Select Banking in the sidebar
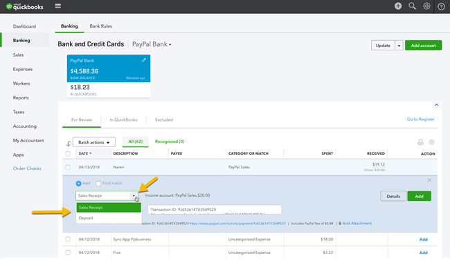 (x=25, y=40)
